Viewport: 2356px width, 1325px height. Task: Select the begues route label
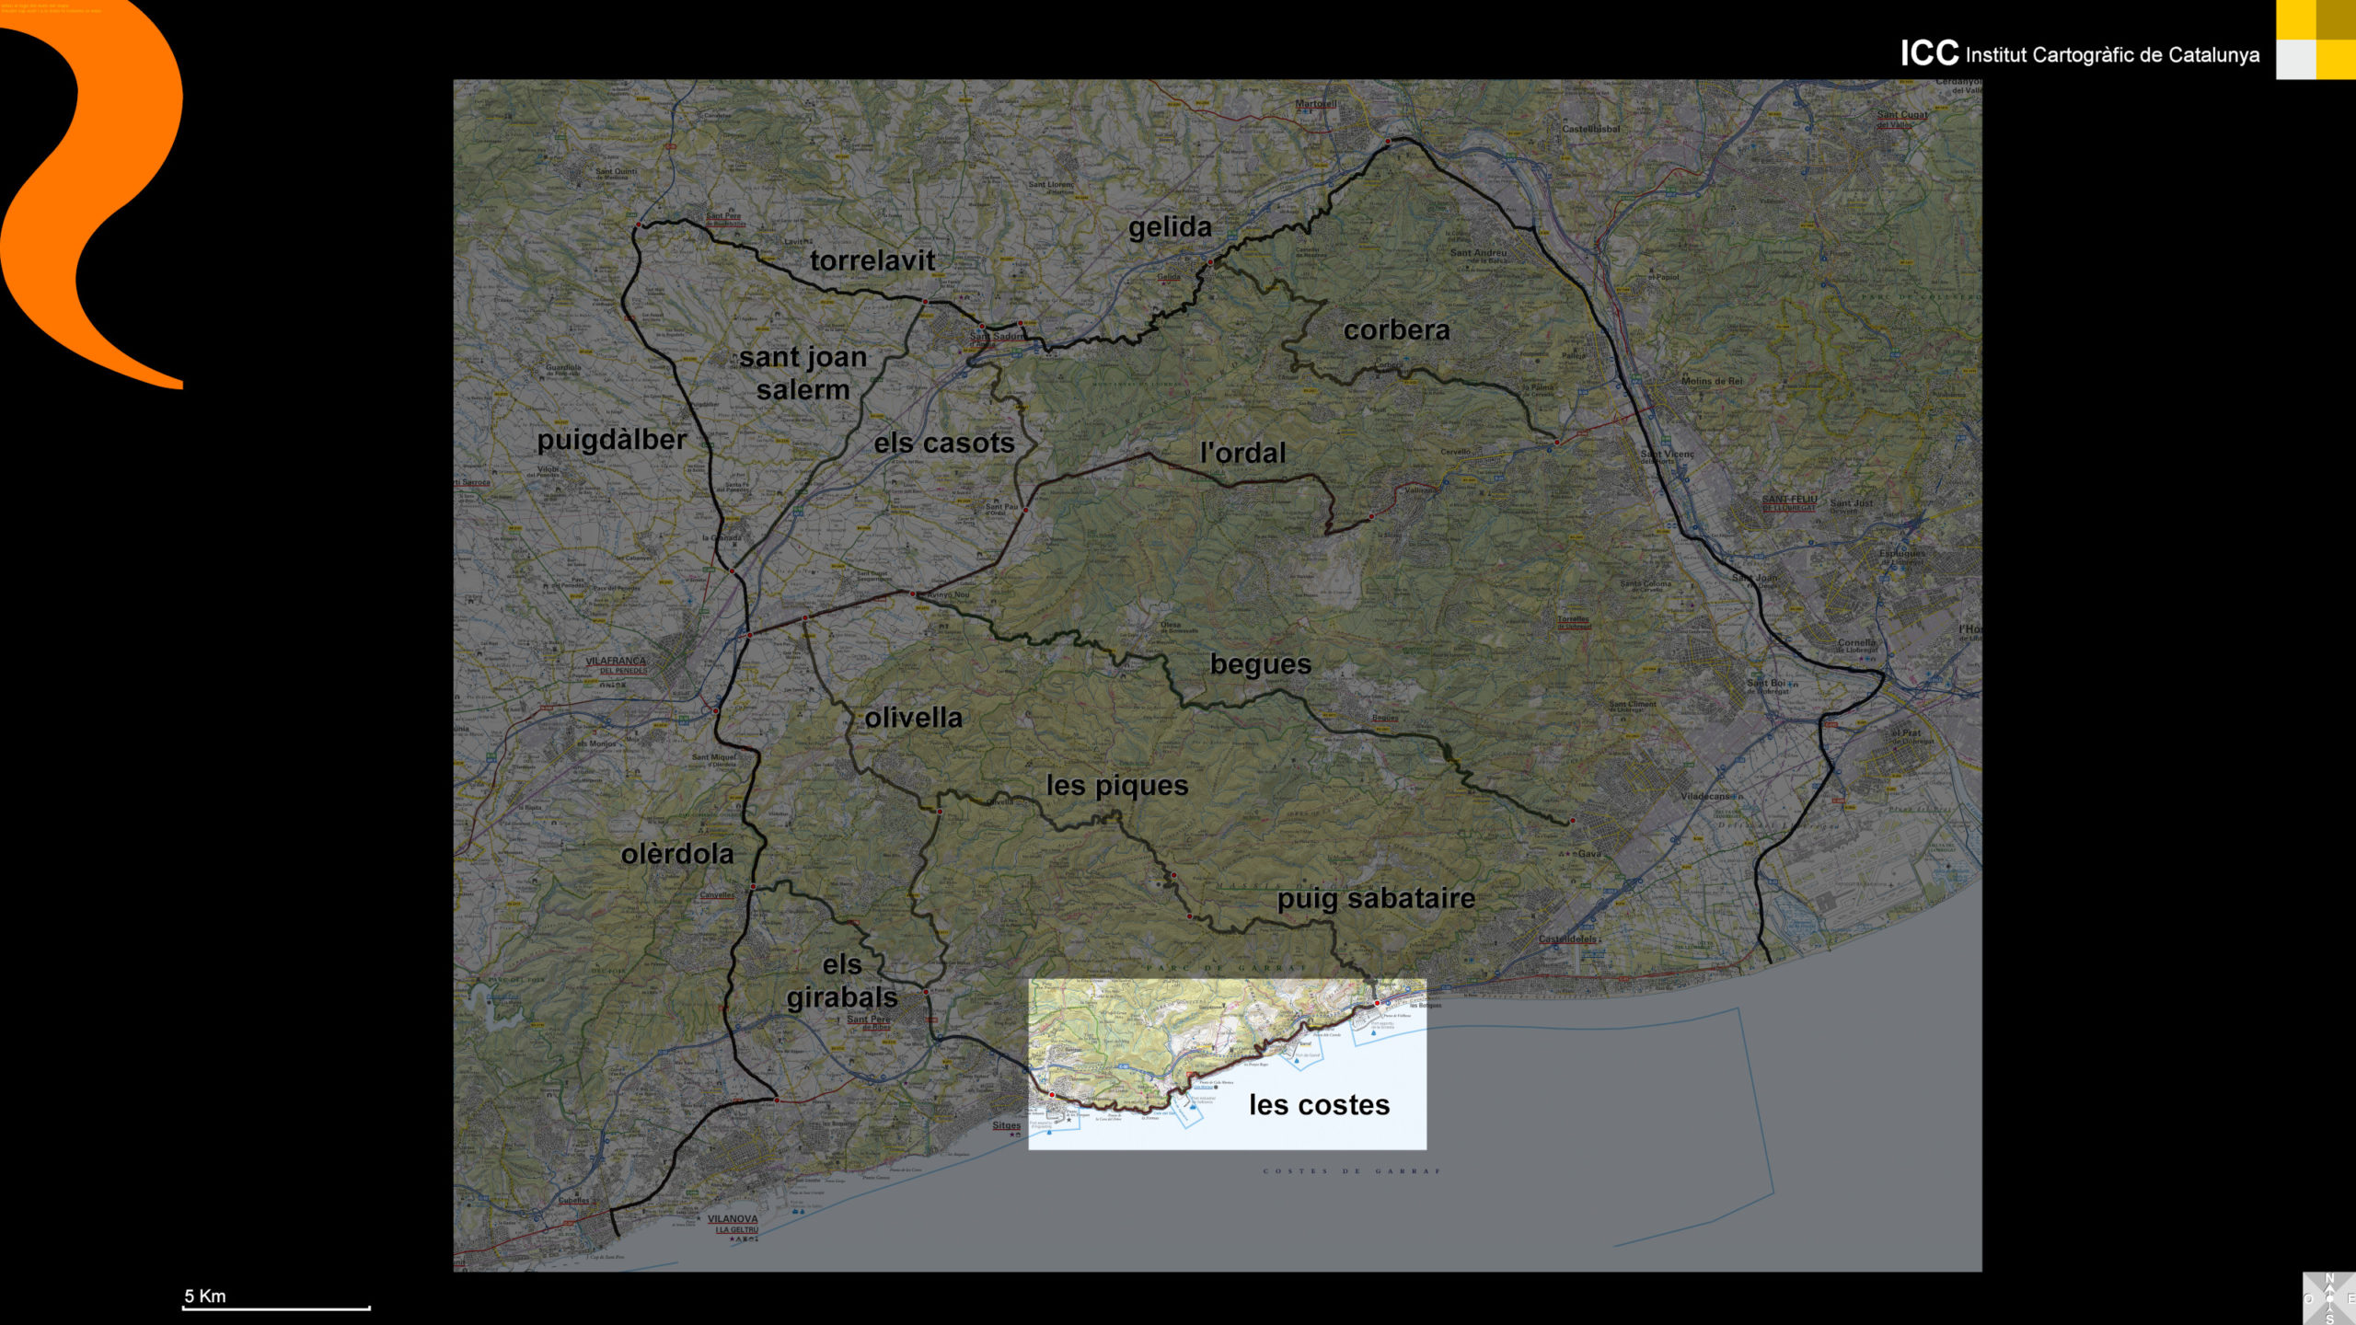click(1260, 663)
